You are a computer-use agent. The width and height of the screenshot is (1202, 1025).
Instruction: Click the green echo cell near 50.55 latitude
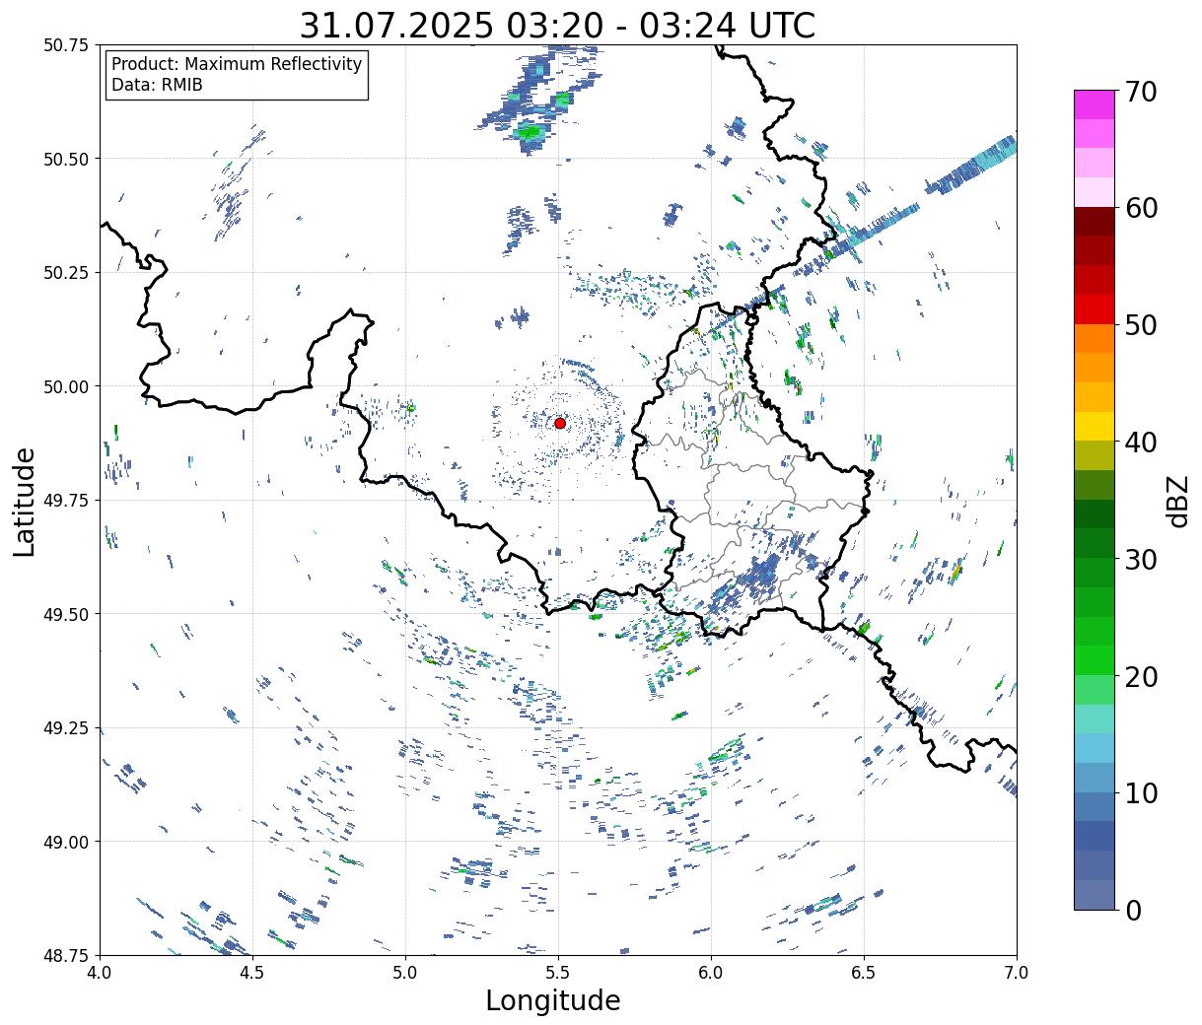(x=530, y=132)
